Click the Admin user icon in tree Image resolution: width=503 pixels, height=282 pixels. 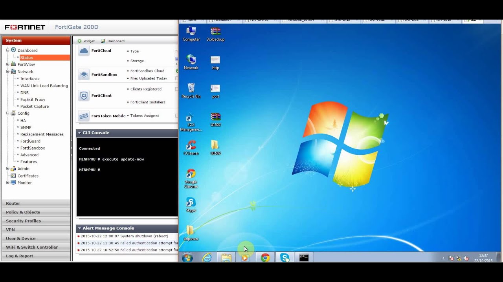[13, 168]
